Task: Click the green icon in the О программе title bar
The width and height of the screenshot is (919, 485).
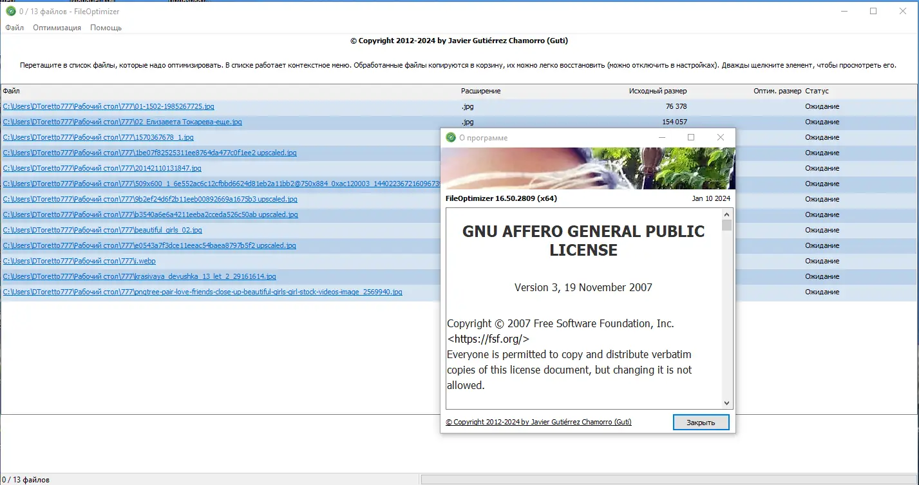Action: [450, 137]
